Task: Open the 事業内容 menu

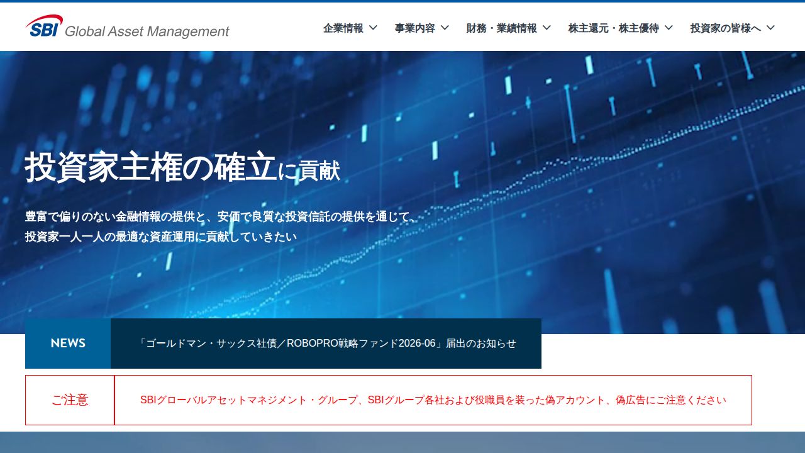Action: pos(414,28)
